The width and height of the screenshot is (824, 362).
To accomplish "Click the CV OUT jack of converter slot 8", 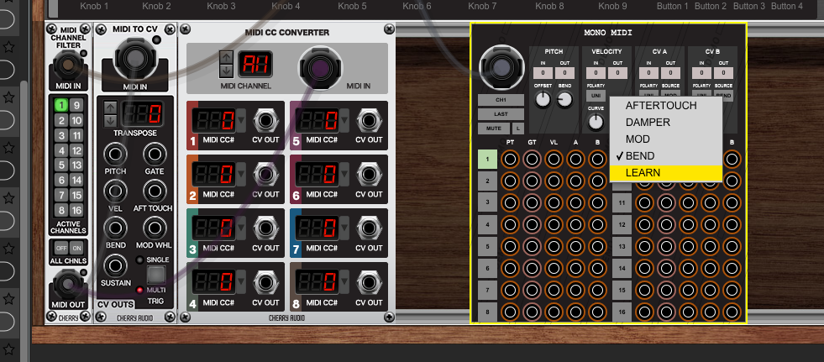I will pos(369,282).
